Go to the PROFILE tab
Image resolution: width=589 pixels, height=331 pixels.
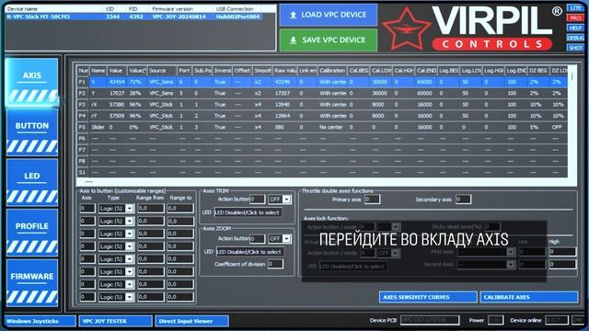click(x=32, y=233)
